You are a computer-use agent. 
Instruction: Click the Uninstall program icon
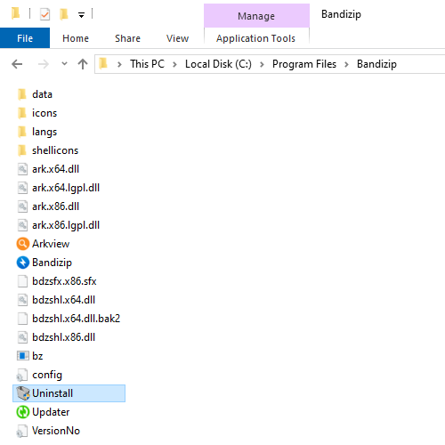[x=22, y=393]
